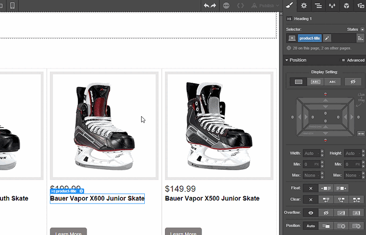The image size is (366, 235).
Task: Set Overflow to scroll
Action: click(341, 213)
